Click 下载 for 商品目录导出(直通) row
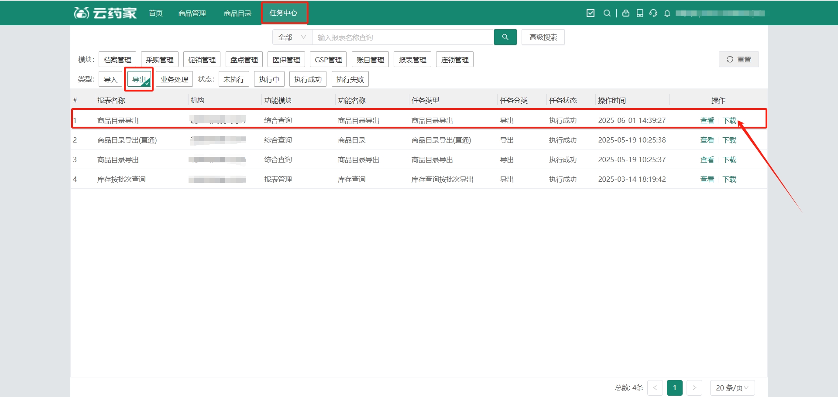This screenshot has height=397, width=838. 729,140
